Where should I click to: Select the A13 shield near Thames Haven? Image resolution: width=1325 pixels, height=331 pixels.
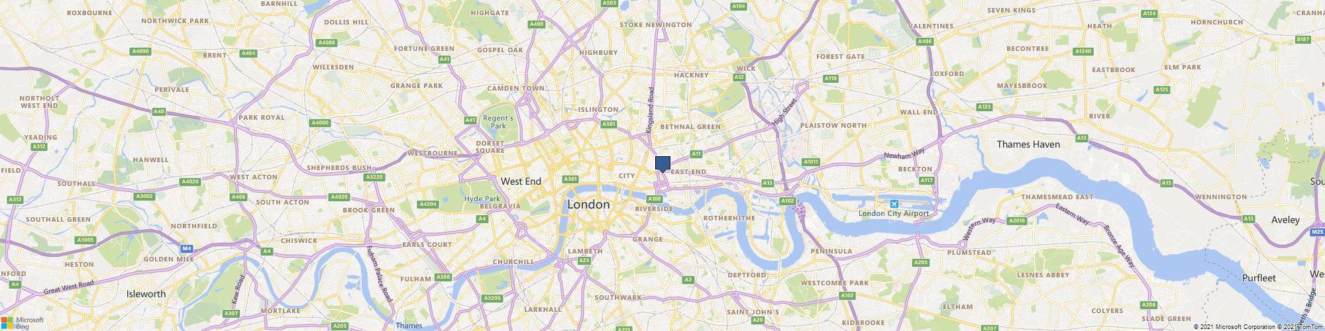pyautogui.click(x=1082, y=138)
